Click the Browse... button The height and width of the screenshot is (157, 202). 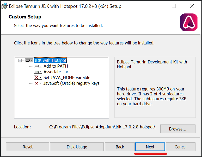[x=178, y=129]
